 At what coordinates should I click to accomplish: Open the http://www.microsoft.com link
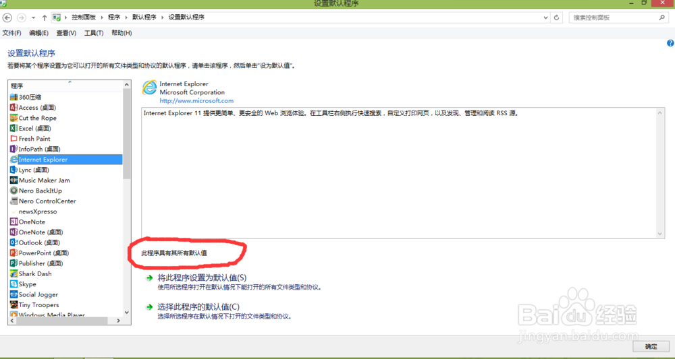(x=196, y=101)
